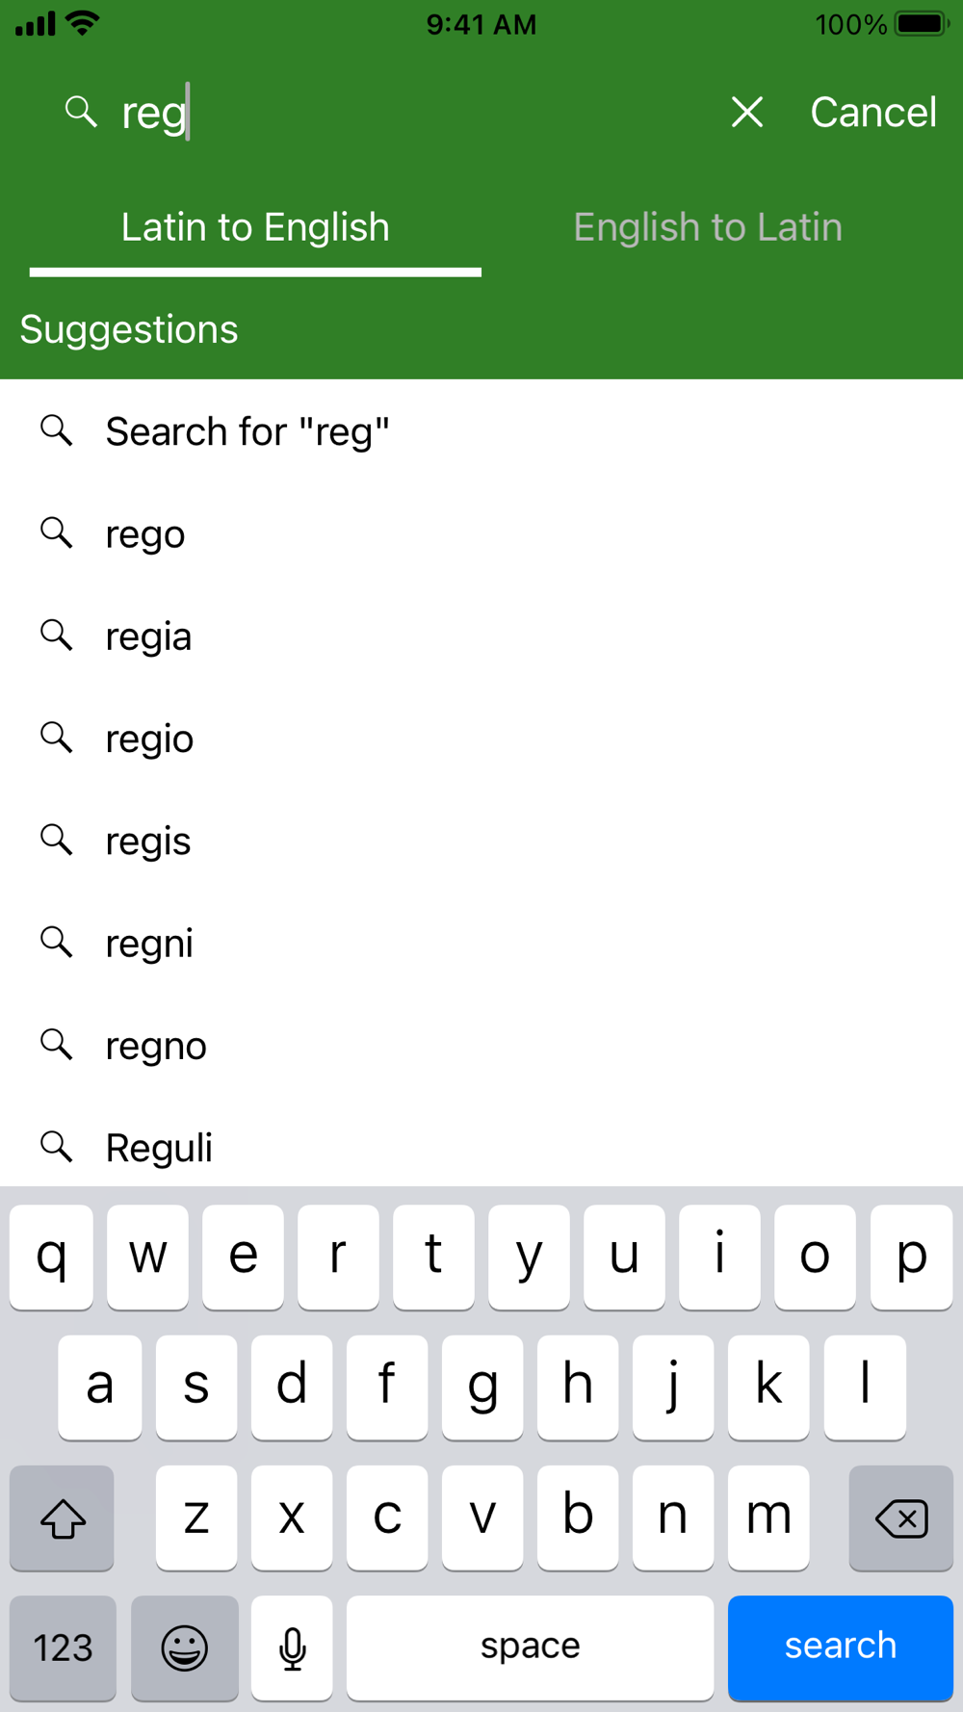This screenshot has height=1712, width=963.
Task: Tap the shift arrow key
Action: coord(63,1518)
